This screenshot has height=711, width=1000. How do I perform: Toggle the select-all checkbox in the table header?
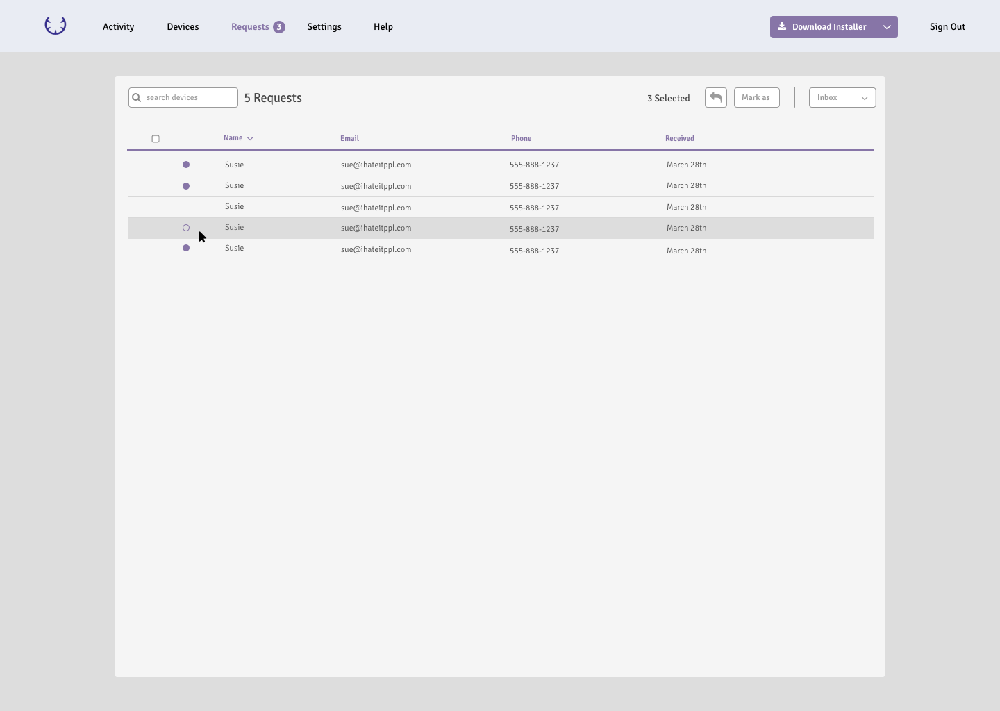(x=156, y=139)
